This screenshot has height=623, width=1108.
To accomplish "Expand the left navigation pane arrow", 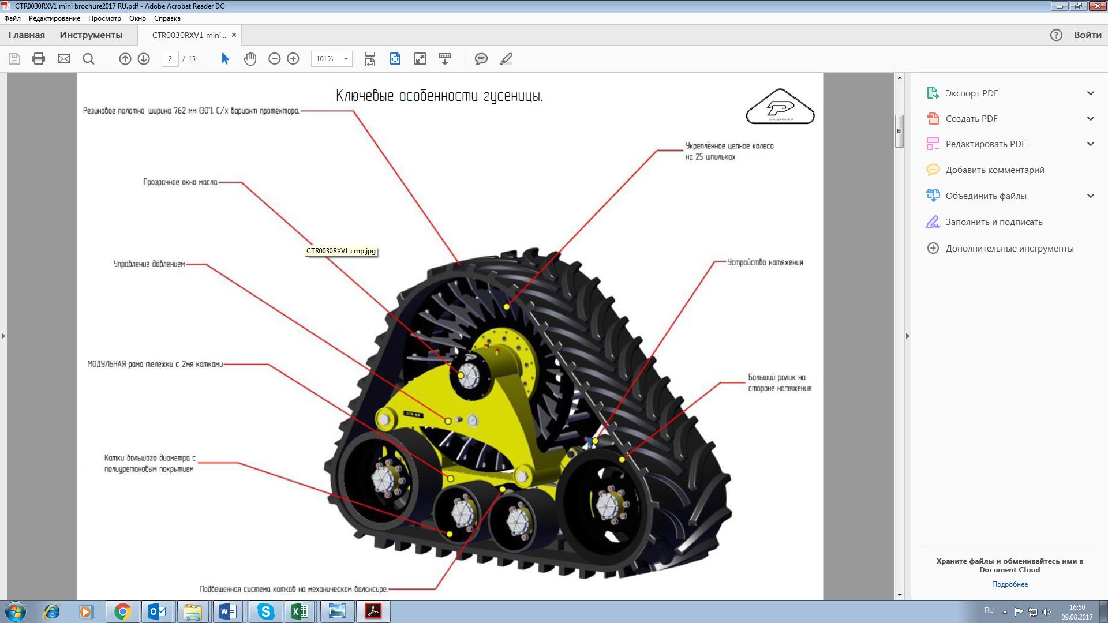I will 3,336.
